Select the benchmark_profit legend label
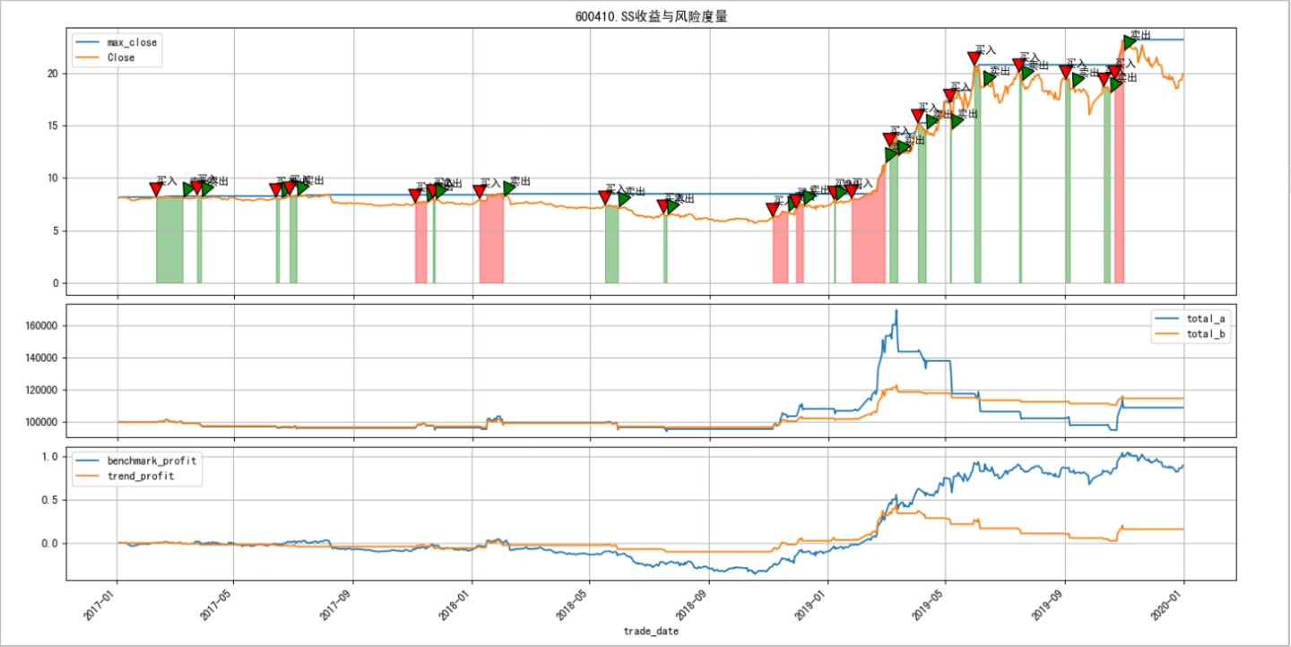Viewport: 1291px width, 647px height. [x=152, y=461]
